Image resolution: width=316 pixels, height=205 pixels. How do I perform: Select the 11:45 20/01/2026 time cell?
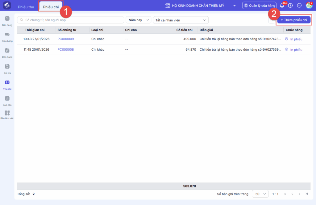36,49
